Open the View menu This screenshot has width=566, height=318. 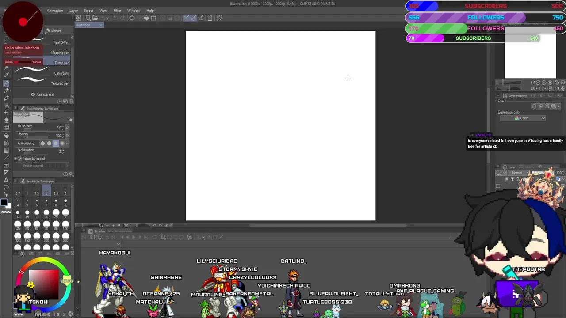click(103, 11)
